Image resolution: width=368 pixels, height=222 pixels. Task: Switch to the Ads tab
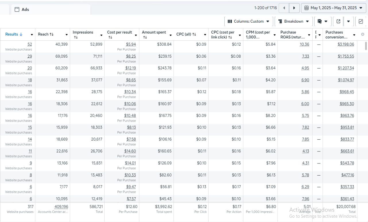point(25,9)
